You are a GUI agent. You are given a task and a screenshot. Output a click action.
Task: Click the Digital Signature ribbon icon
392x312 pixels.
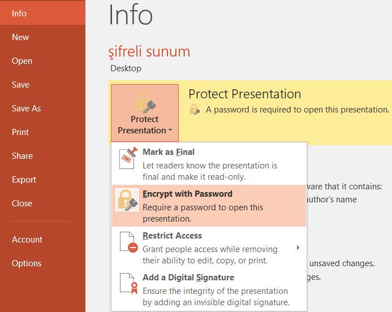[129, 284]
